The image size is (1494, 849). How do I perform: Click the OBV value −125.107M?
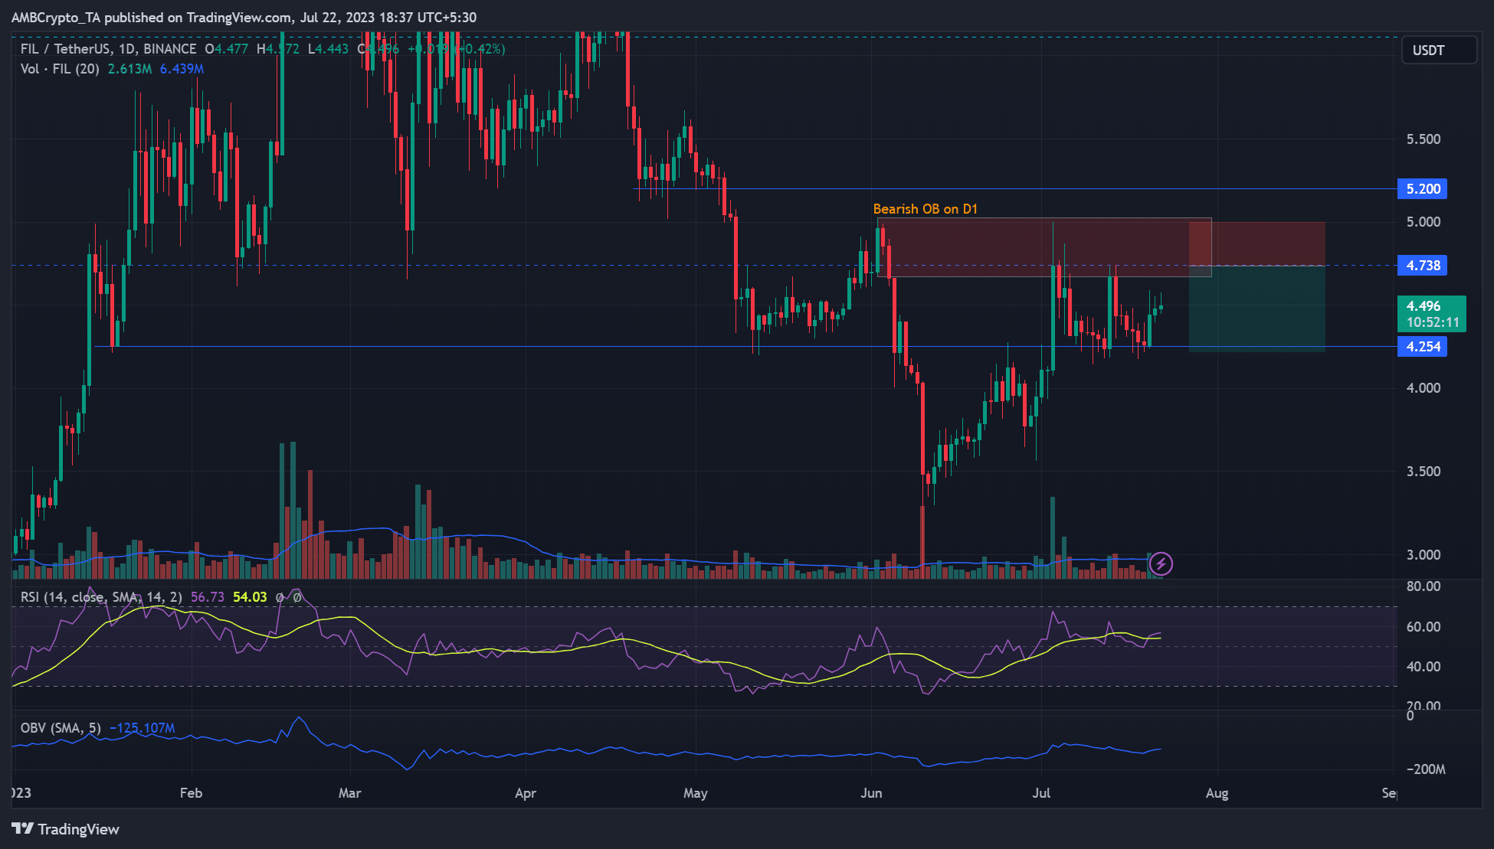pos(143,728)
